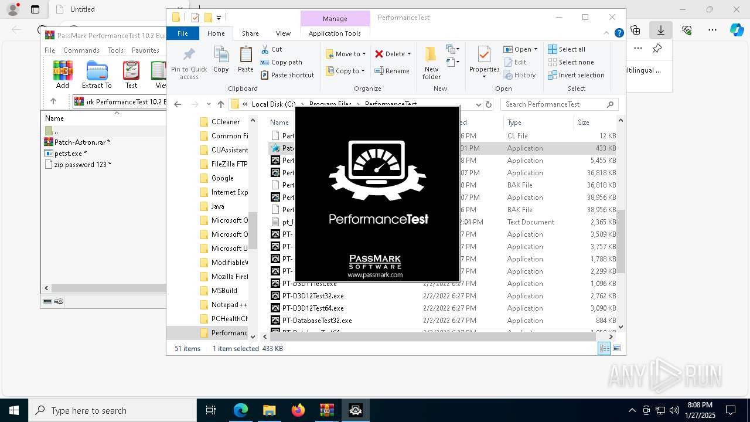Viewport: 750px width, 422px height.
Task: Click Edit in the Open group
Action: (x=514, y=62)
